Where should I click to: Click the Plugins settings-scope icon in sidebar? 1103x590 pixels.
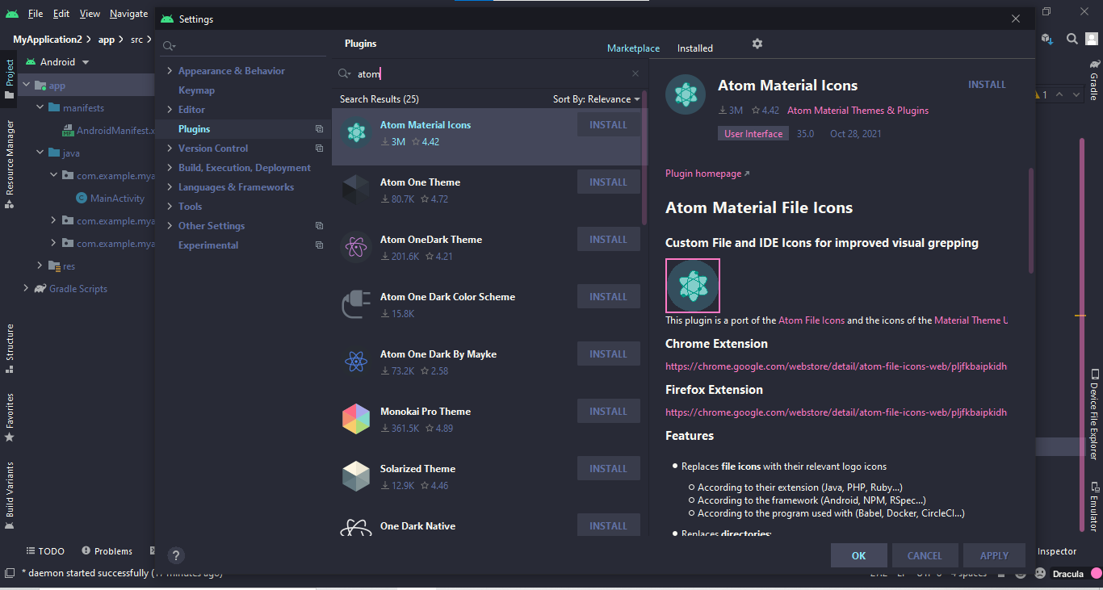click(x=319, y=129)
